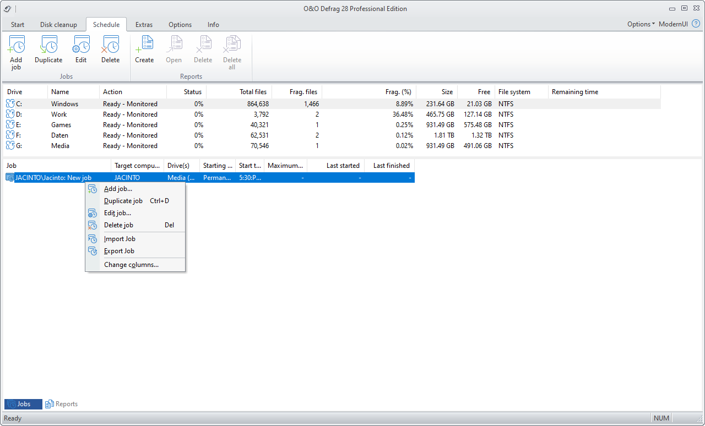Click the Export Job context menu icon
Screen dimensions: 705x426
click(93, 251)
